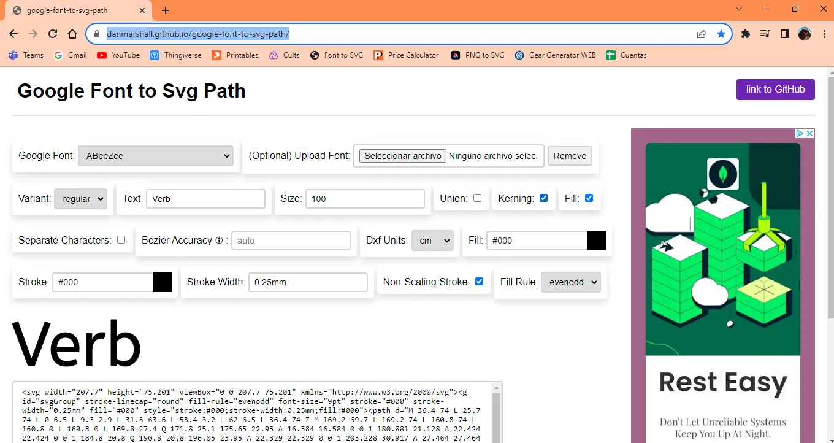Open the browser home page

(x=72, y=34)
